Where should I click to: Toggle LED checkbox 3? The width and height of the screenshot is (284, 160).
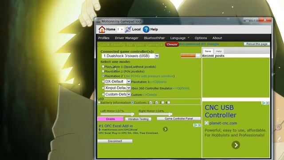163,103
